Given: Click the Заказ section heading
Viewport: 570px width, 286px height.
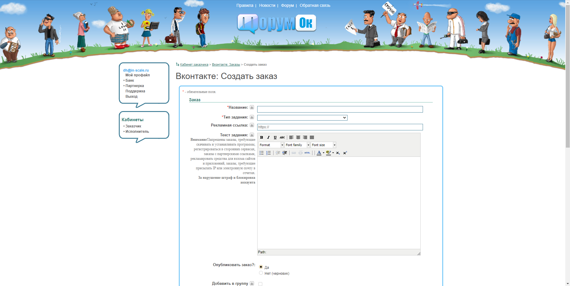Looking at the screenshot, I should point(195,100).
